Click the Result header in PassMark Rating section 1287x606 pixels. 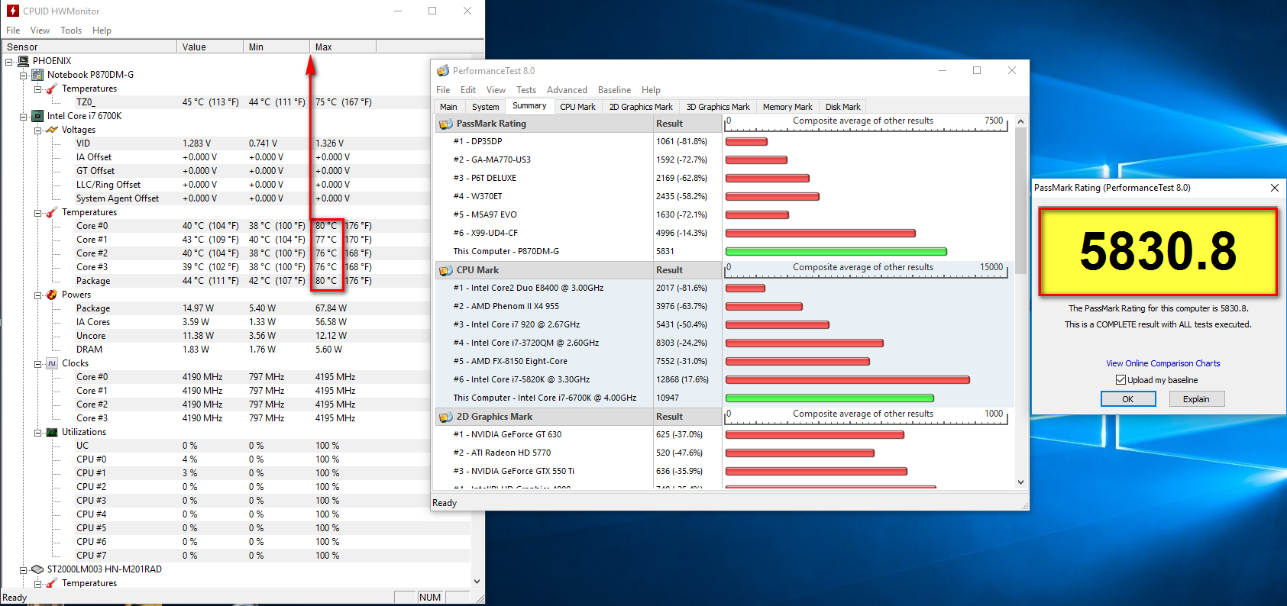pos(687,124)
